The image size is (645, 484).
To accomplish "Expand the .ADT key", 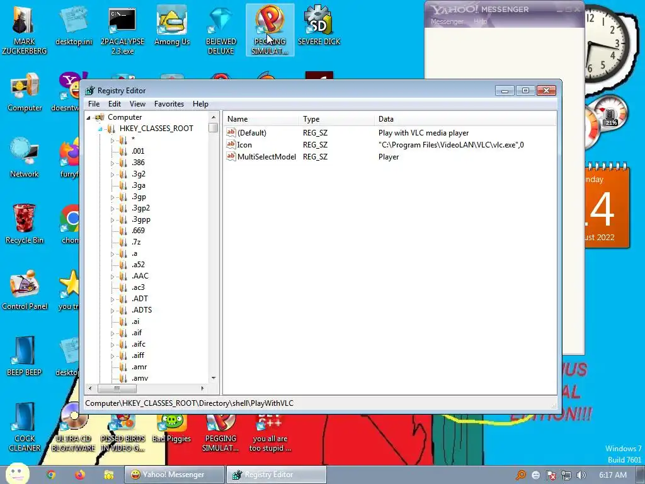I will pos(112,299).
